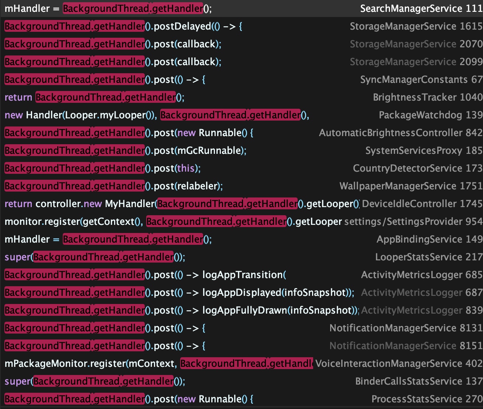Image resolution: width=483 pixels, height=409 pixels.
Task: Open the AutomaticBrightnessController line 842 result
Action: pos(241,133)
